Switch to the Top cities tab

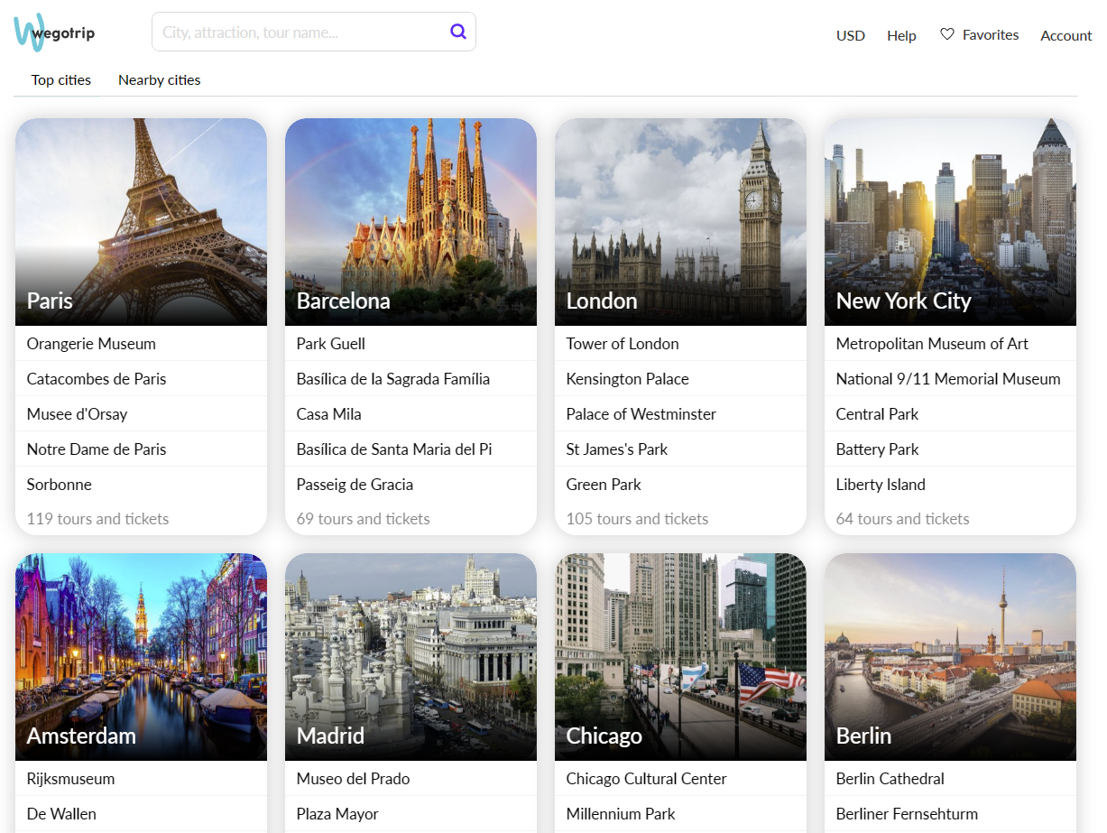(61, 80)
